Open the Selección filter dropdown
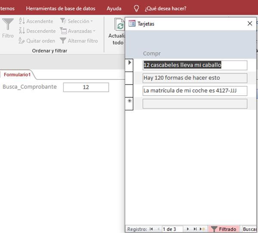The height and width of the screenshot is (233, 258). point(77,21)
